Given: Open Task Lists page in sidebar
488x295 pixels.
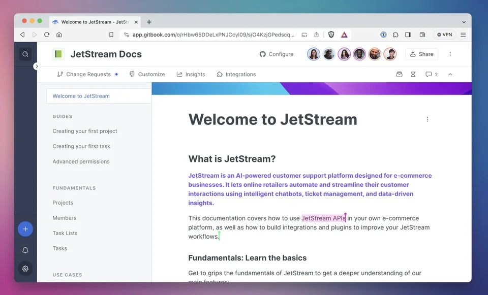Looking at the screenshot, I should pos(65,233).
